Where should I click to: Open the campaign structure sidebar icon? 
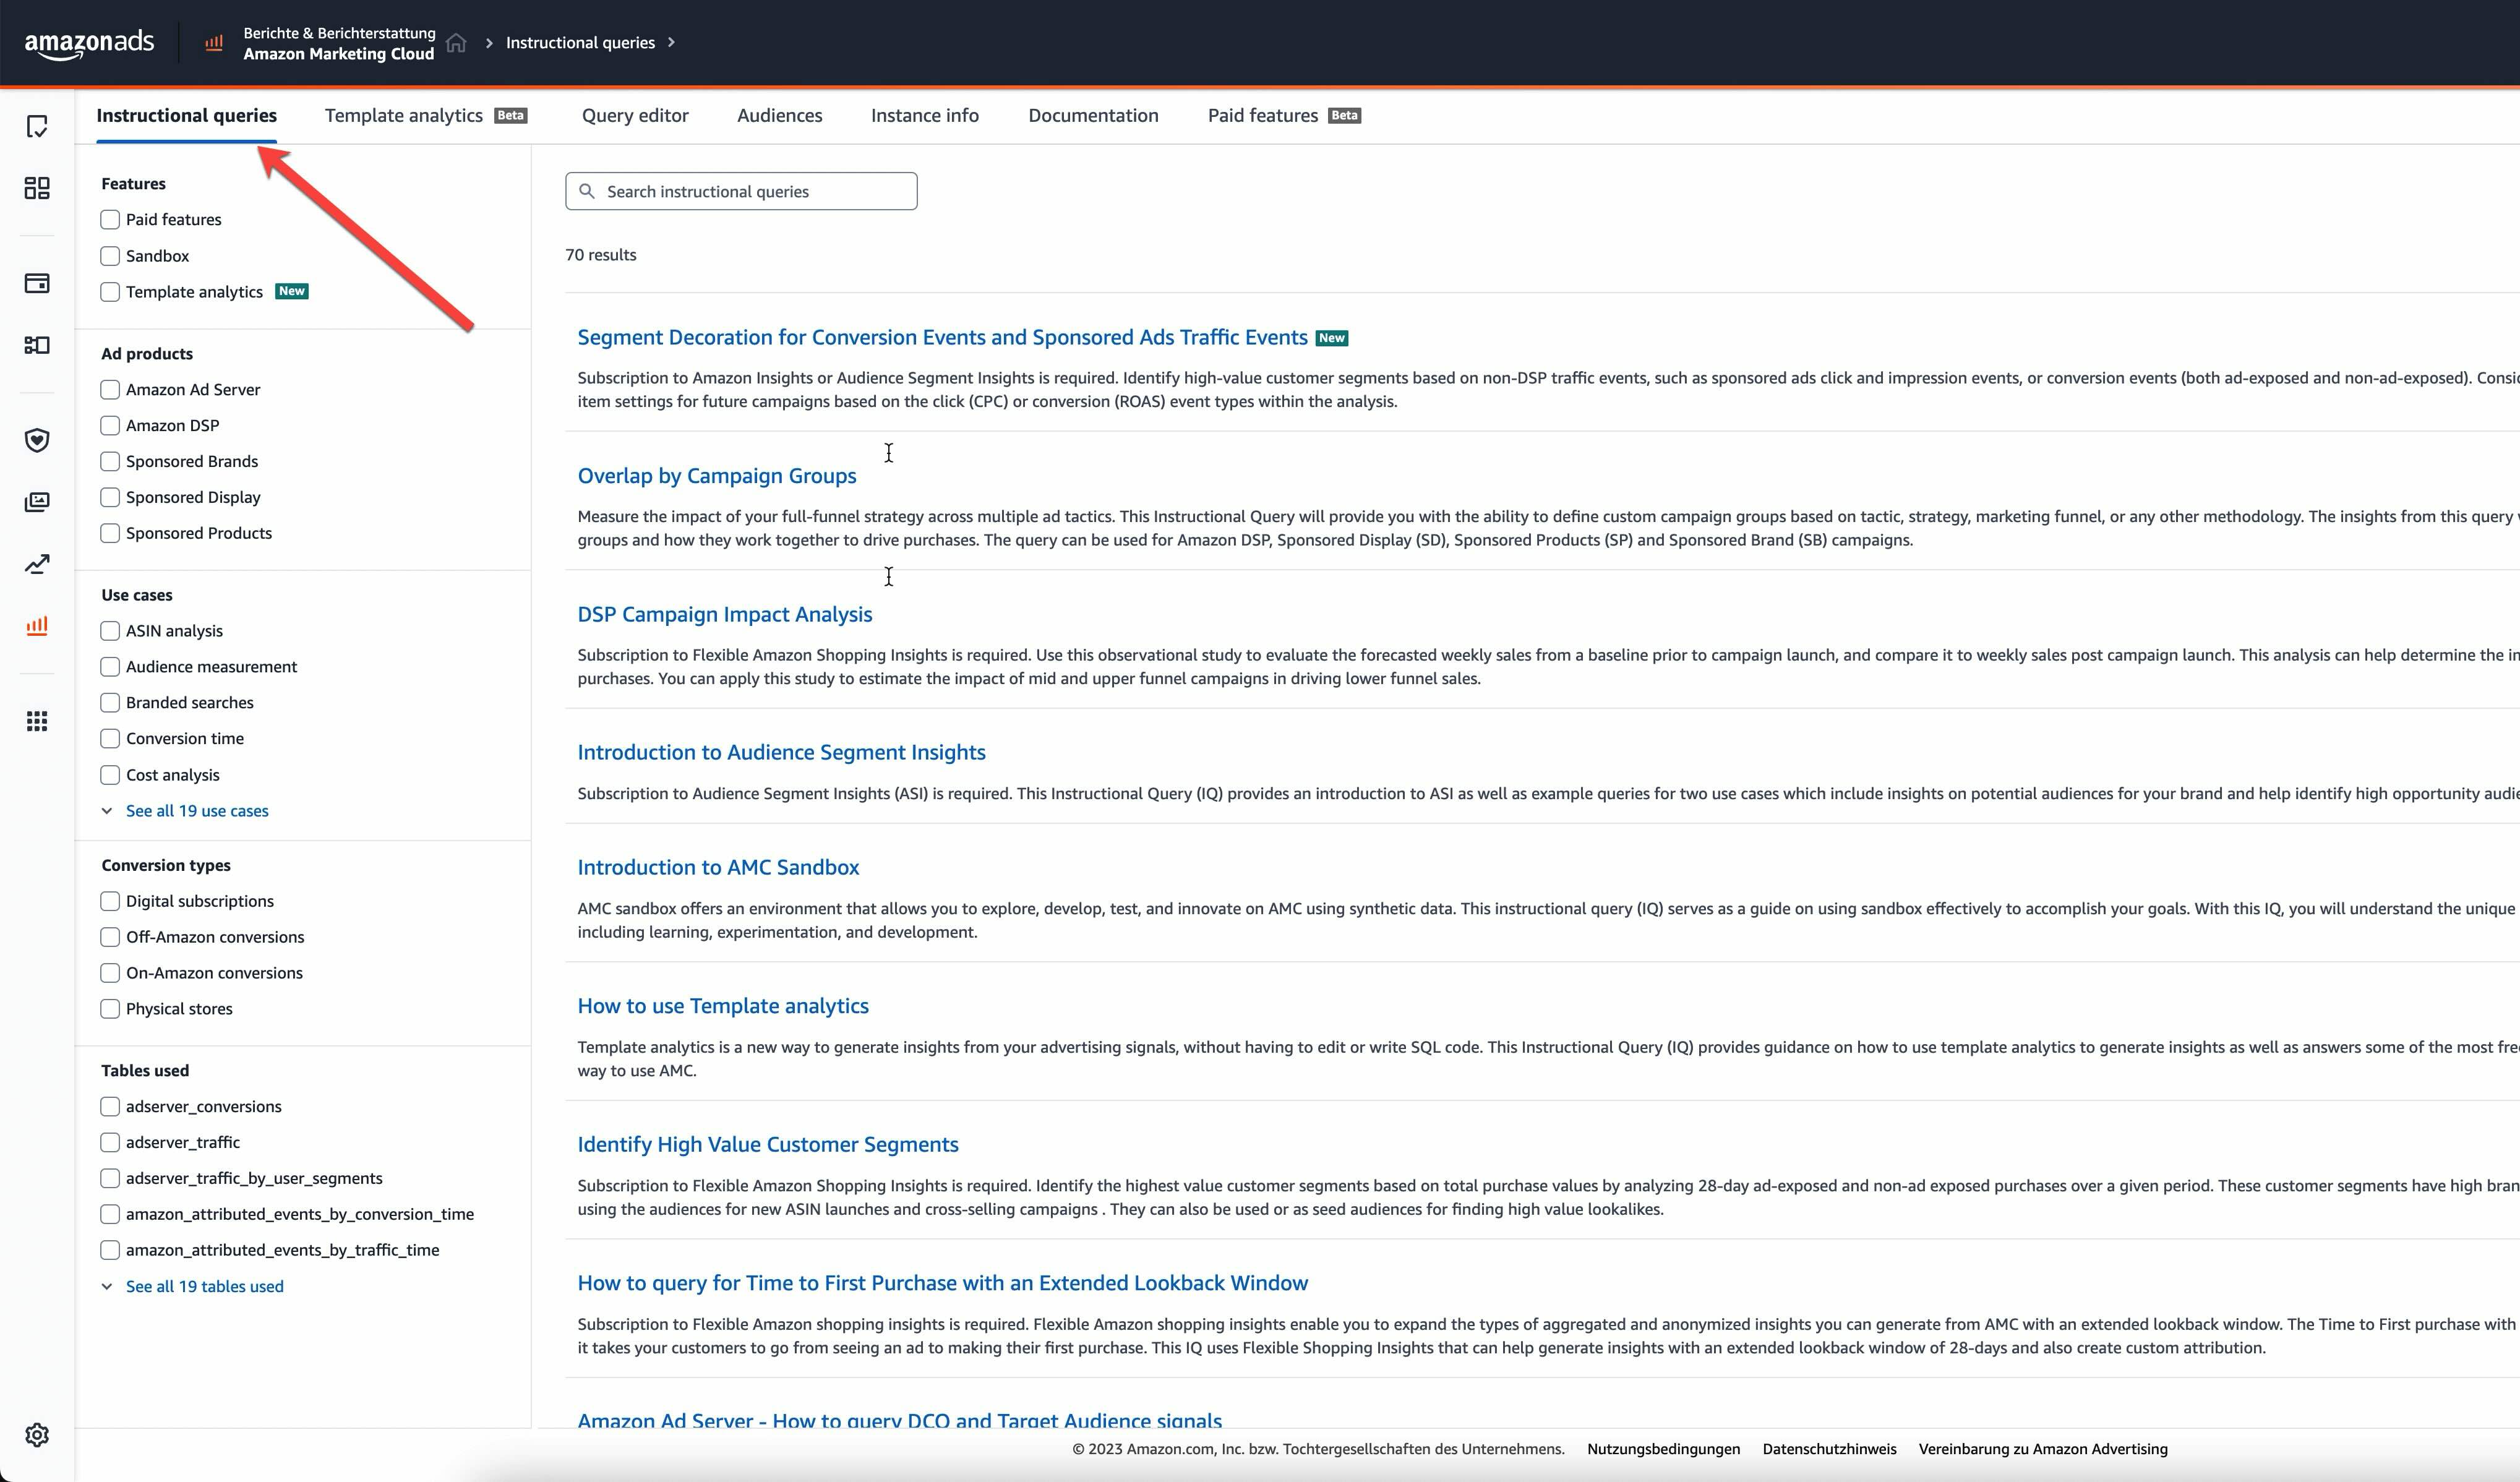[37, 345]
